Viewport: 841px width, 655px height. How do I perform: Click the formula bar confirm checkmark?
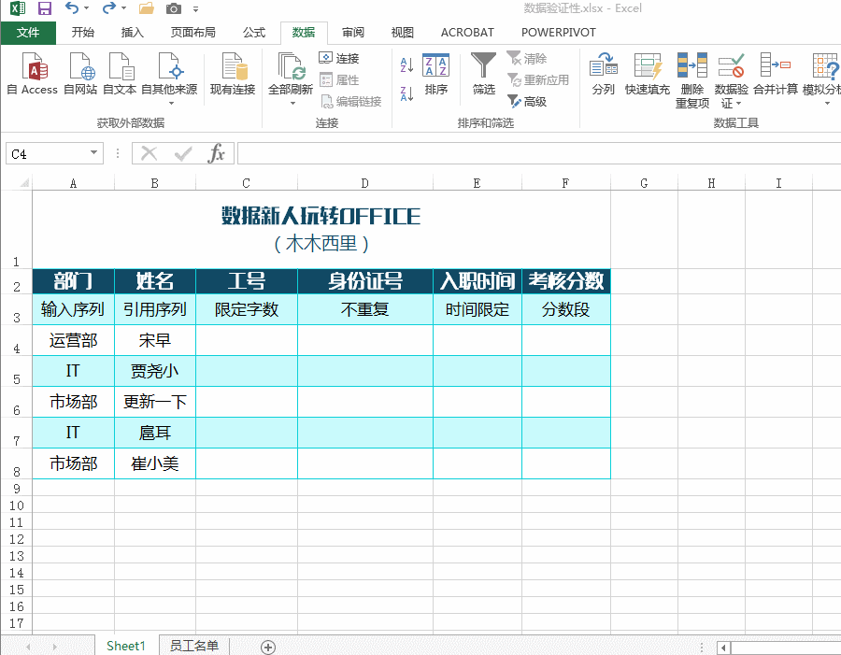(x=183, y=154)
